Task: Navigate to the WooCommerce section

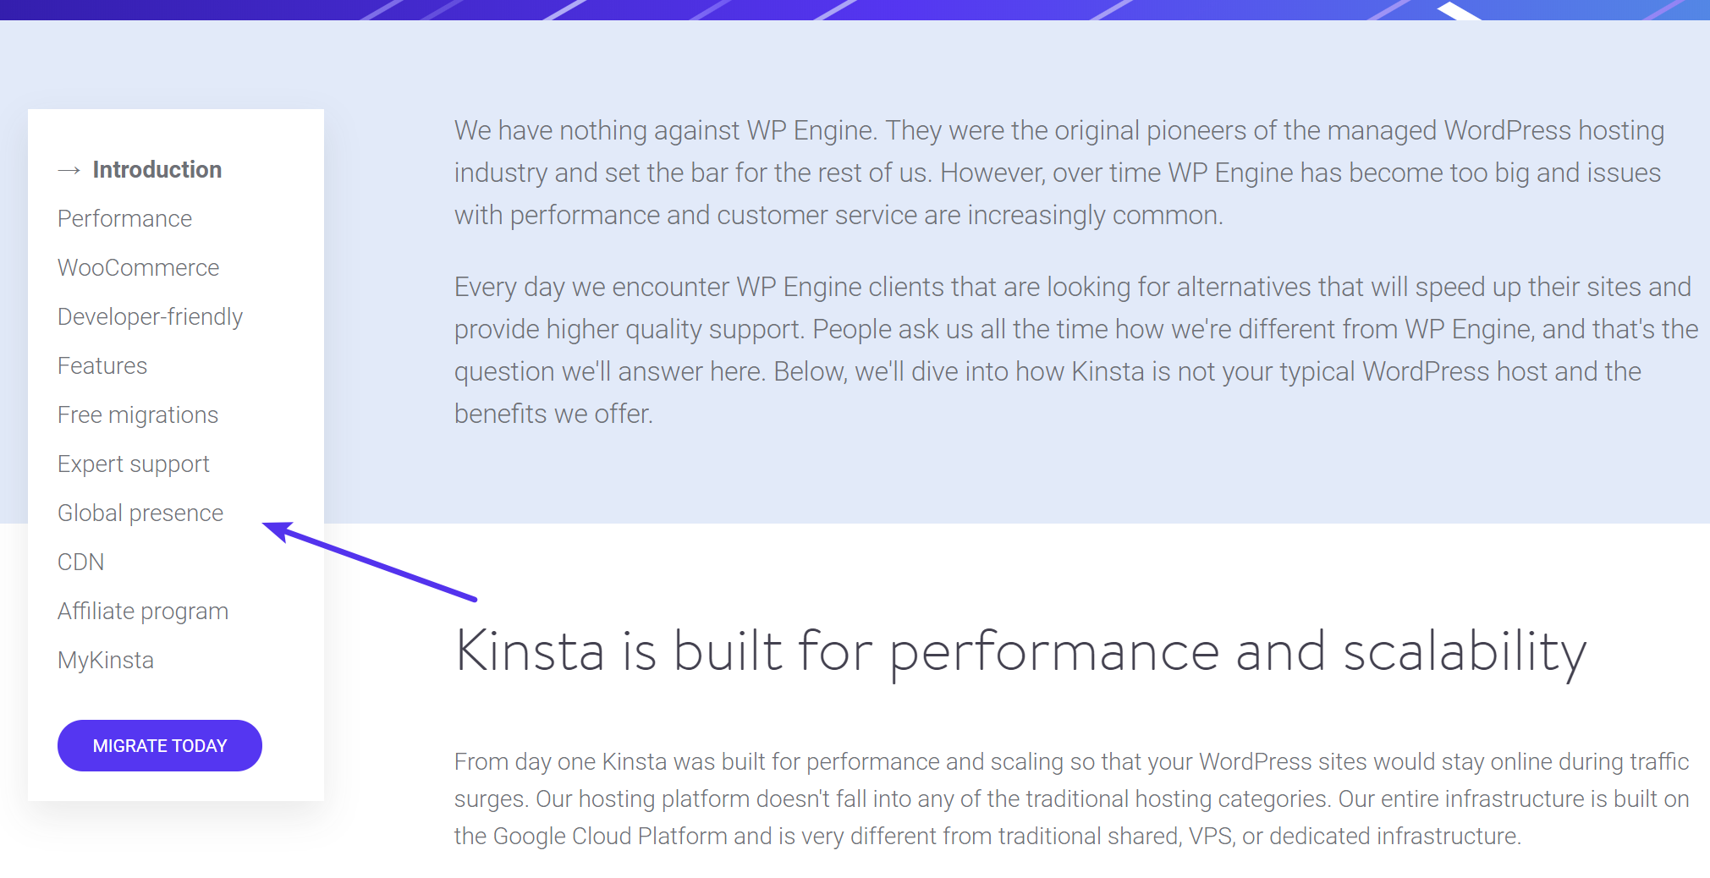Action: coord(138,267)
